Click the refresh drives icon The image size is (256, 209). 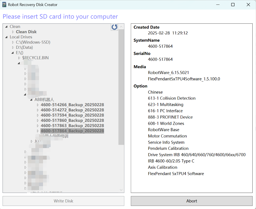point(115,27)
